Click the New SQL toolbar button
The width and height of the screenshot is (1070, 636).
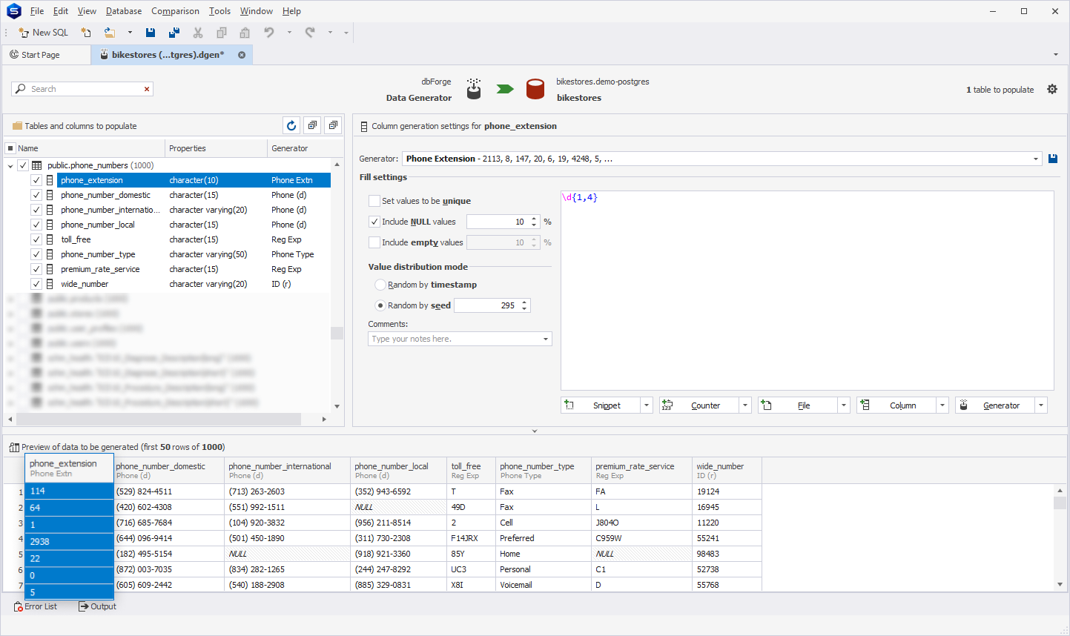[x=43, y=33]
